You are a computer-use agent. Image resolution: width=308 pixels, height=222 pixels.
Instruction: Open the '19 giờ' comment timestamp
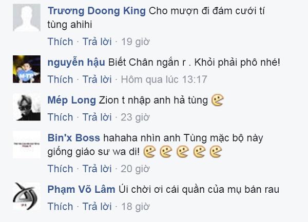click(136, 42)
